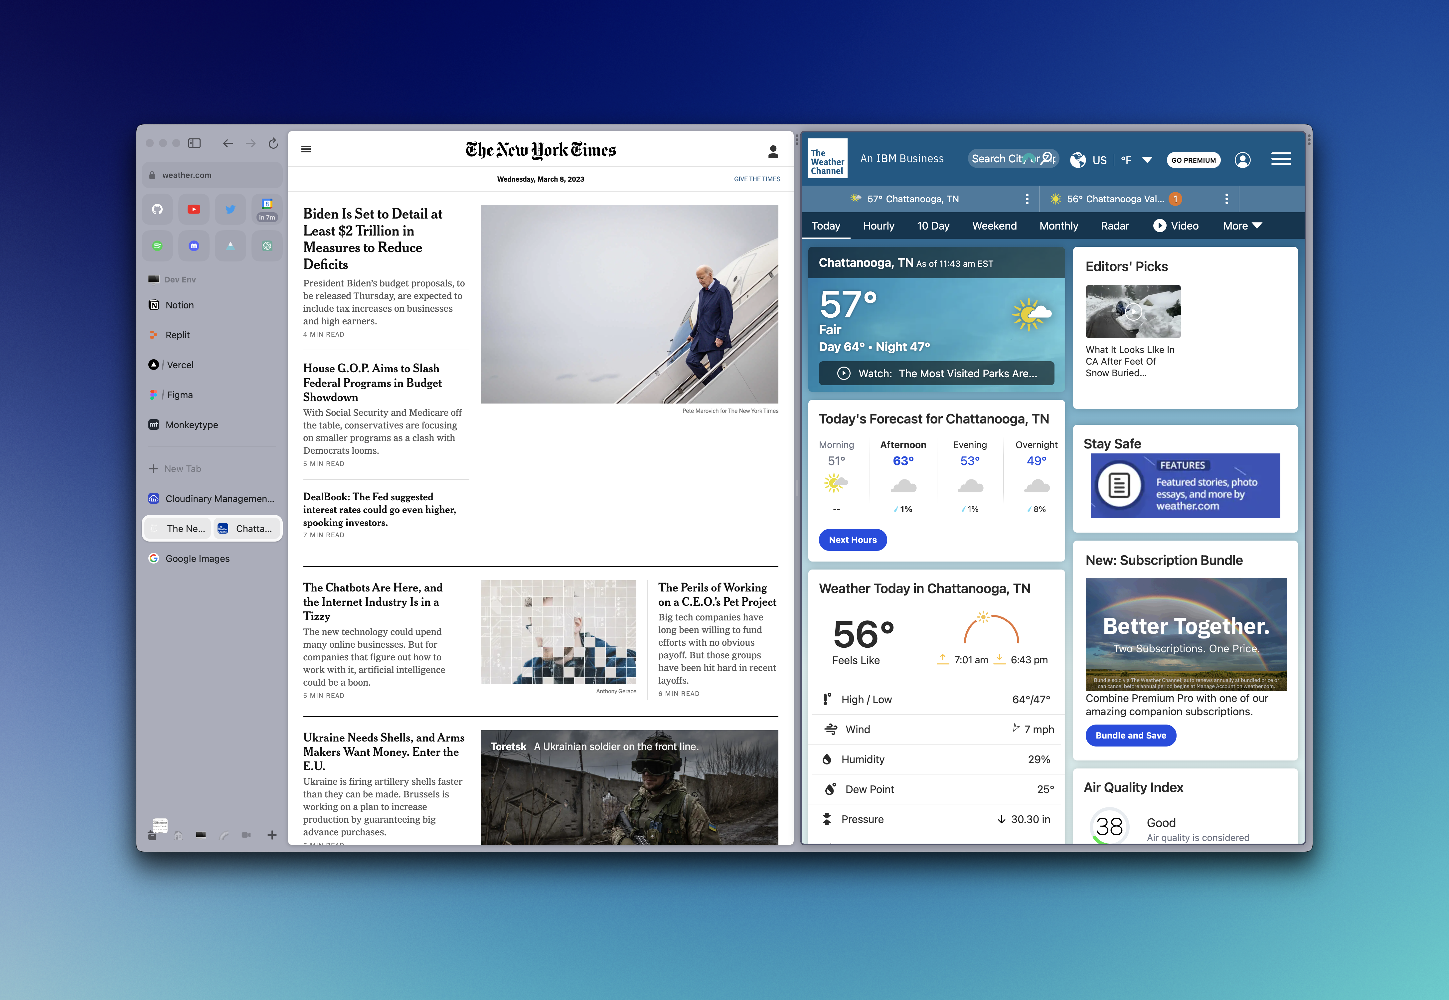The height and width of the screenshot is (1000, 1449).
Task: Open the Figma folder in sidebar
Action: pos(212,395)
